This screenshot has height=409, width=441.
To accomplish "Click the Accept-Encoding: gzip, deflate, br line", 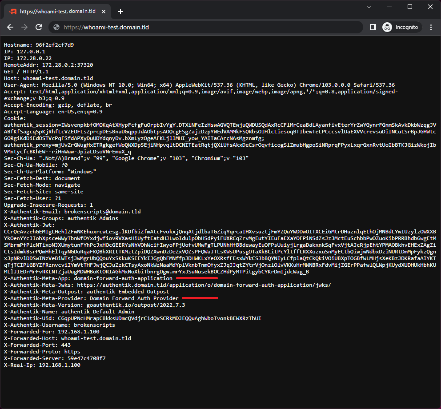I will click(58, 105).
